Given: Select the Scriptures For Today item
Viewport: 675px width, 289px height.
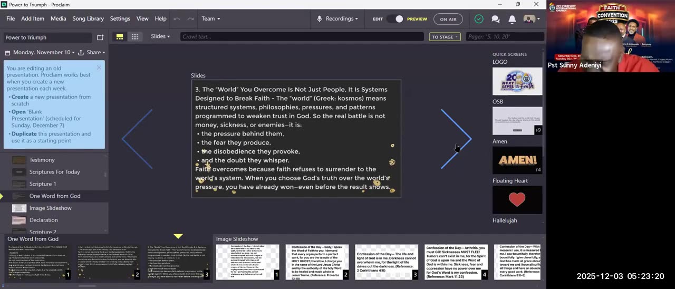Looking at the screenshot, I should pos(55,172).
